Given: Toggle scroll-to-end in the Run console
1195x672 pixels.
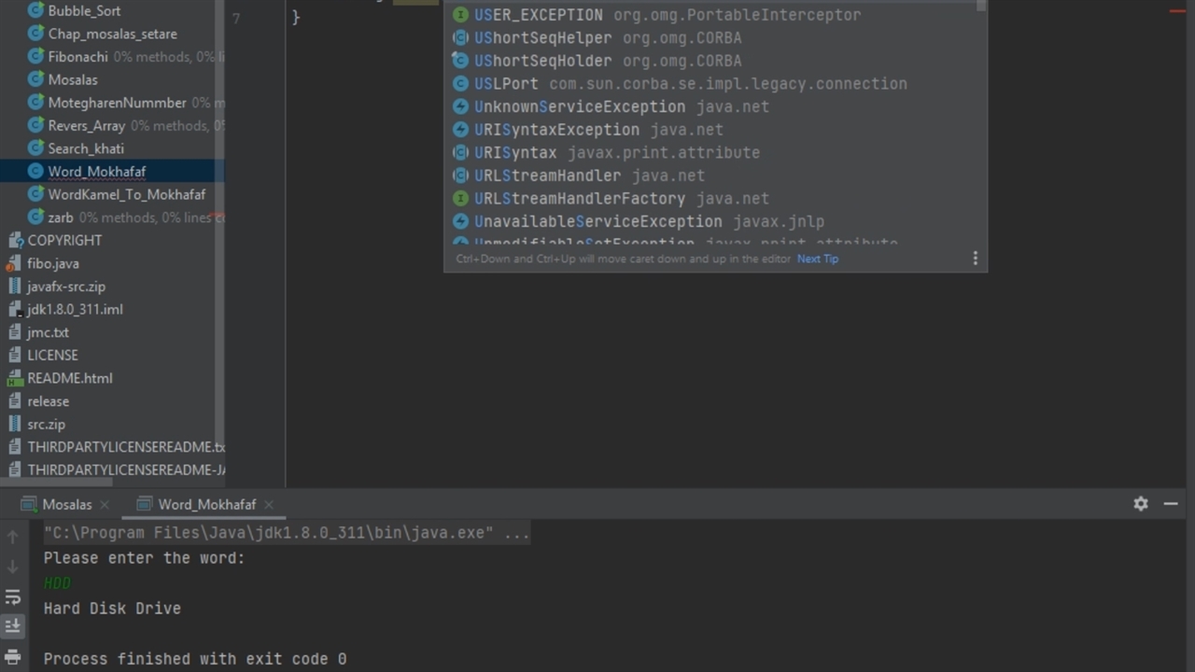Looking at the screenshot, I should [x=13, y=625].
